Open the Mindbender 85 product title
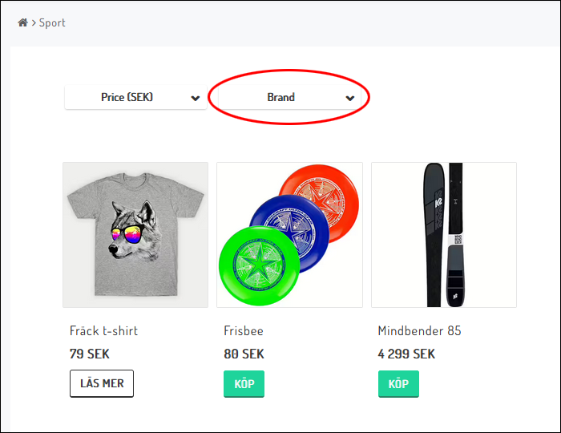 [421, 330]
